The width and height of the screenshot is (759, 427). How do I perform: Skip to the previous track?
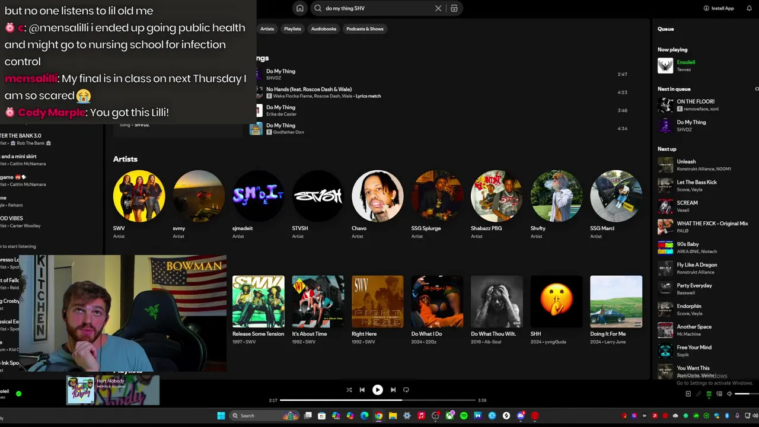pos(362,390)
